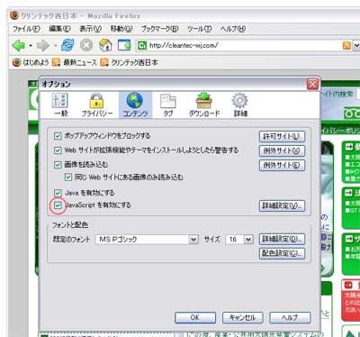
Task: Click the Forward arrow in Firefox toolbar
Action: 43,46
